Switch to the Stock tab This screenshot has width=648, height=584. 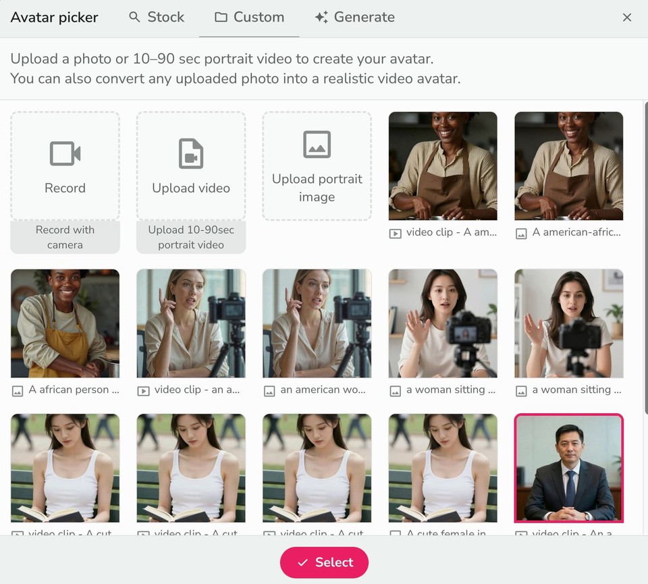[157, 18]
